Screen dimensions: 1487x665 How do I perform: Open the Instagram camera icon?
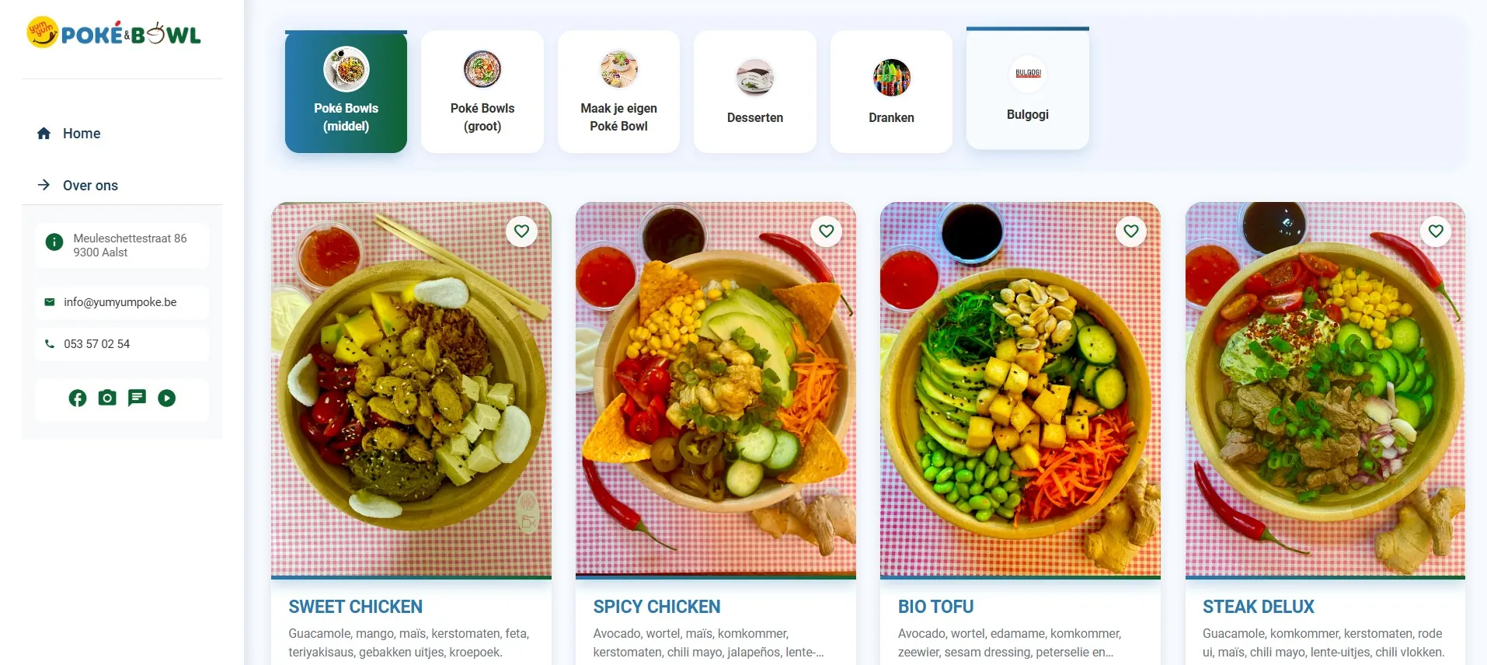pyautogui.click(x=107, y=399)
